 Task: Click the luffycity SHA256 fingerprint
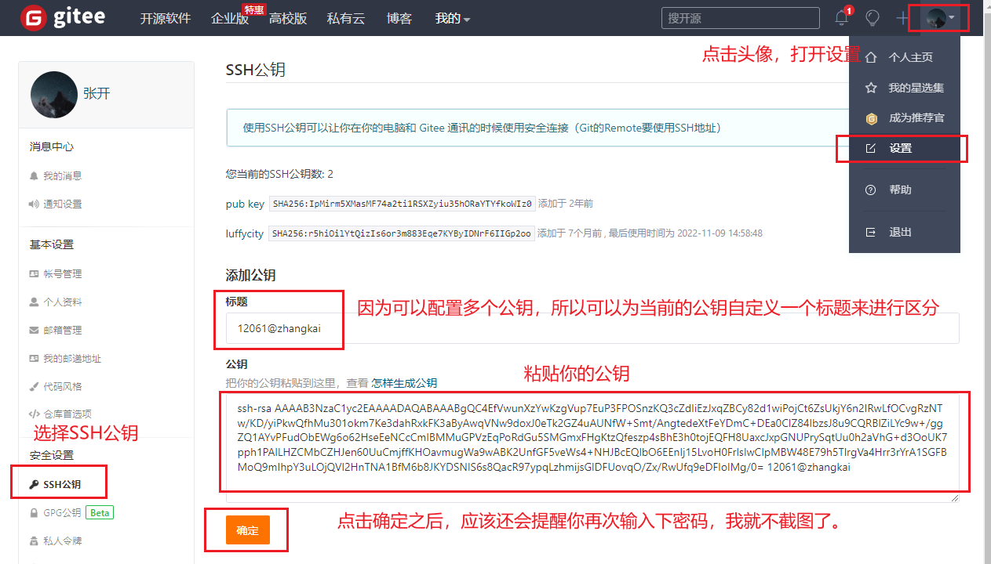pyautogui.click(x=402, y=233)
